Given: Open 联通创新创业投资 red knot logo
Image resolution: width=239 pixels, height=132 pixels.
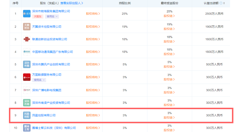Looking at the screenshot, I should 27,39.
